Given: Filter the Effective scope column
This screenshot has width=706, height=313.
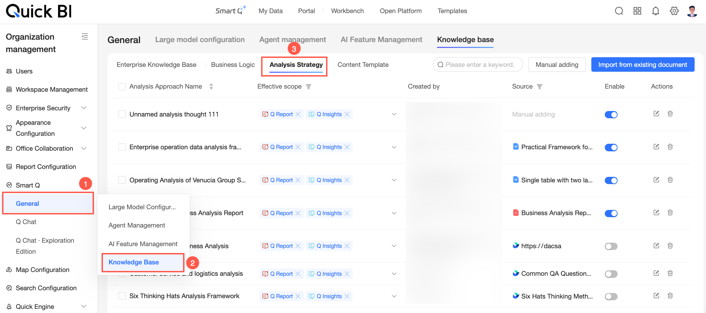Looking at the screenshot, I should 308,87.
